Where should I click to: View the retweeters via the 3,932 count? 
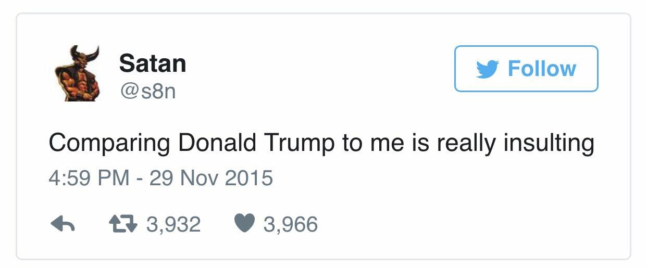(x=173, y=224)
